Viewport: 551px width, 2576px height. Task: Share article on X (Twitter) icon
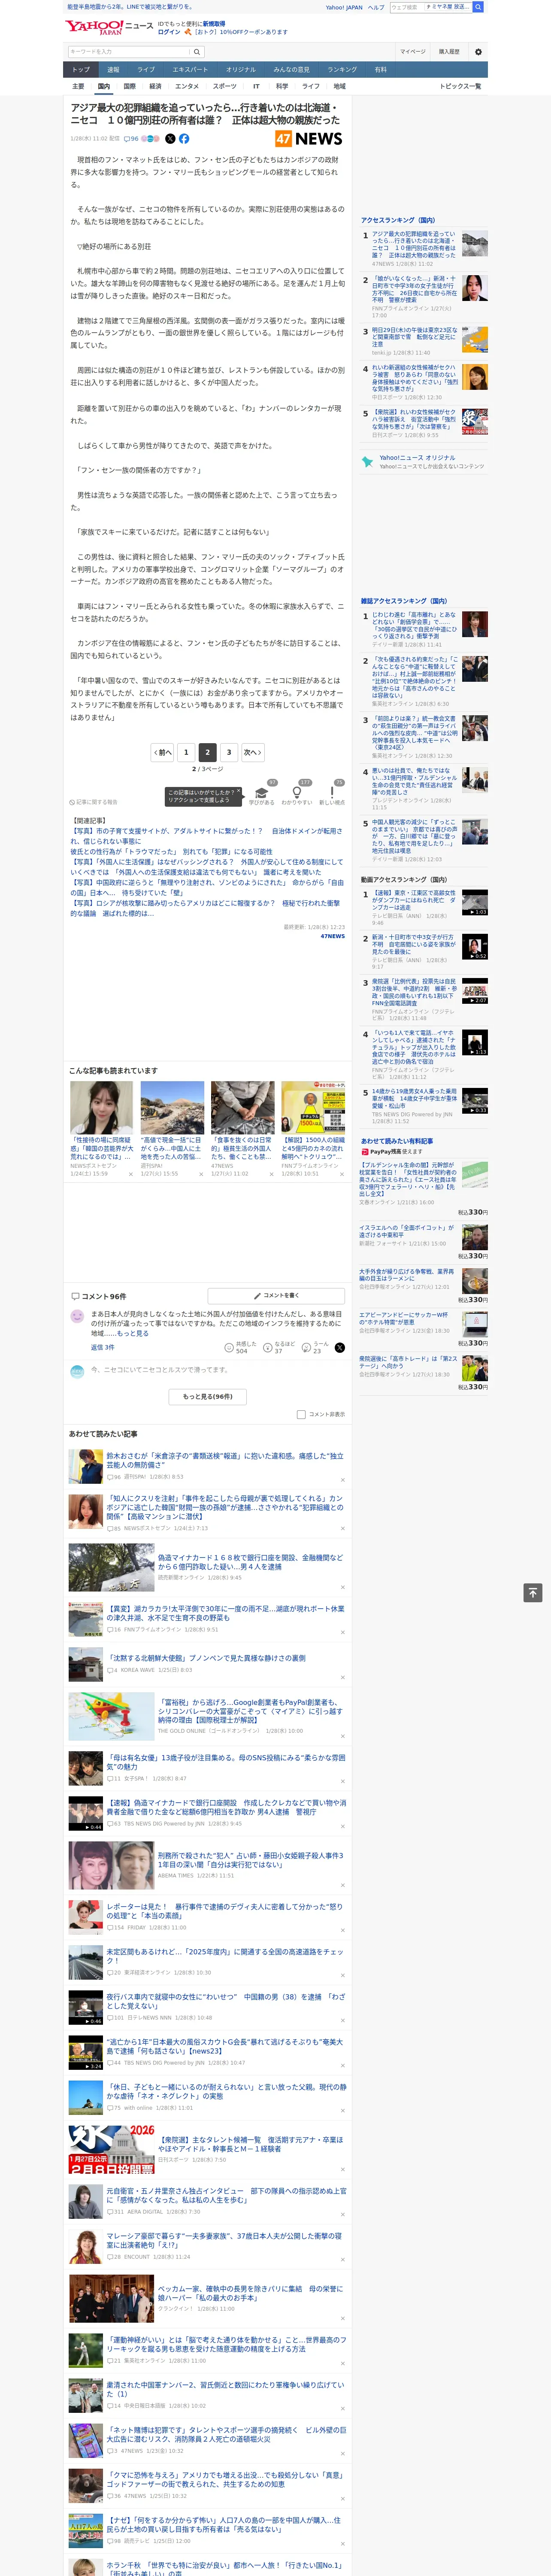coord(170,139)
